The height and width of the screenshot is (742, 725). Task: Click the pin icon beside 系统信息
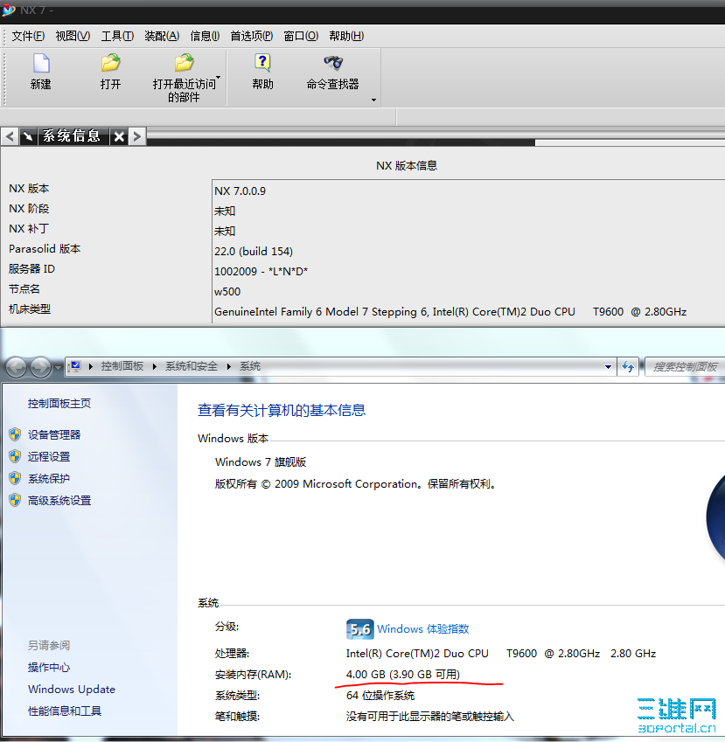click(28, 136)
